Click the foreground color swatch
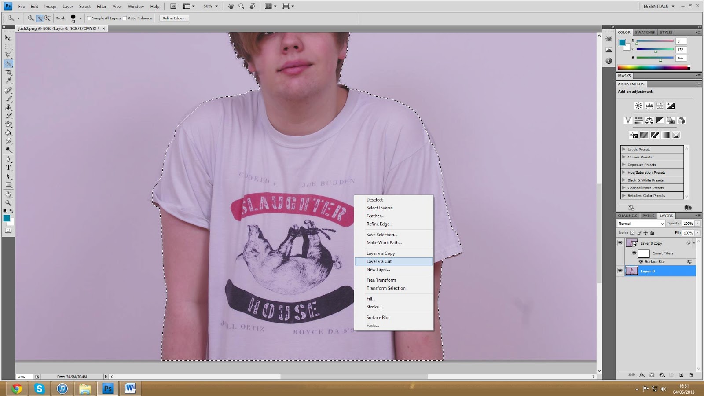 pyautogui.click(x=7, y=219)
